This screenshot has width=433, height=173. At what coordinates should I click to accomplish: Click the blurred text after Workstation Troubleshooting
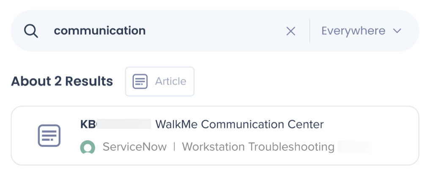(354, 147)
